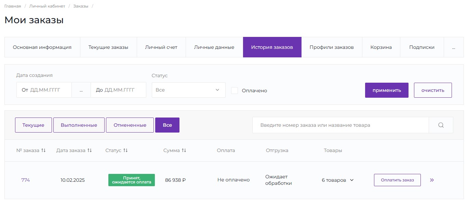
Task: Click the search magnifier icon
Action: (x=441, y=125)
